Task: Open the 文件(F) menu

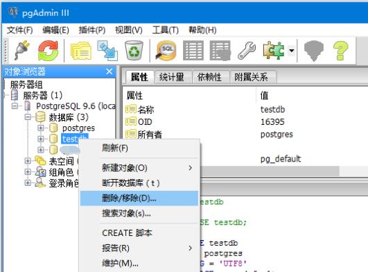Action: 19,30
